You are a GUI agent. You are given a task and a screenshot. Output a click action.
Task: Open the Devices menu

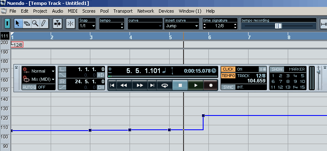point(166,11)
